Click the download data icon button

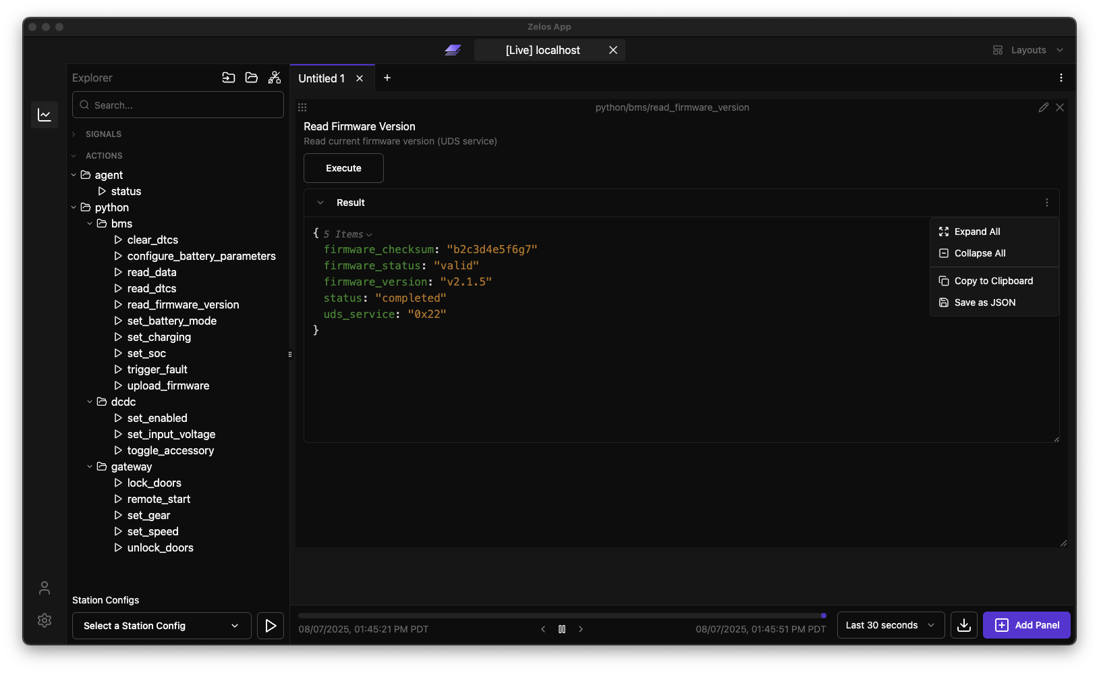[964, 625]
